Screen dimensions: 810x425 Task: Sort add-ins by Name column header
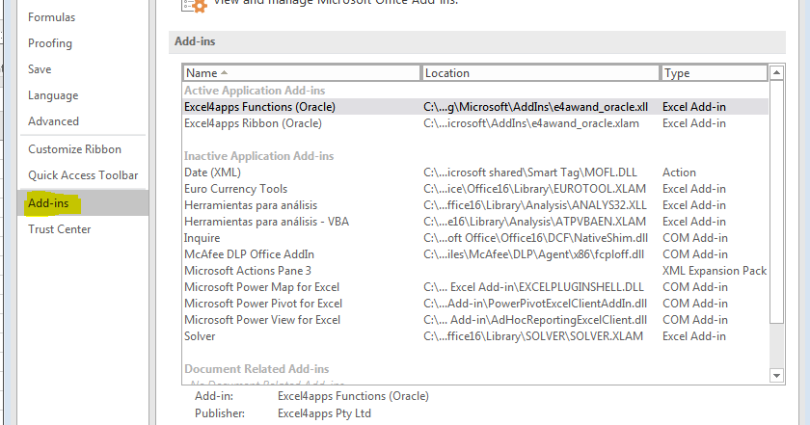302,73
